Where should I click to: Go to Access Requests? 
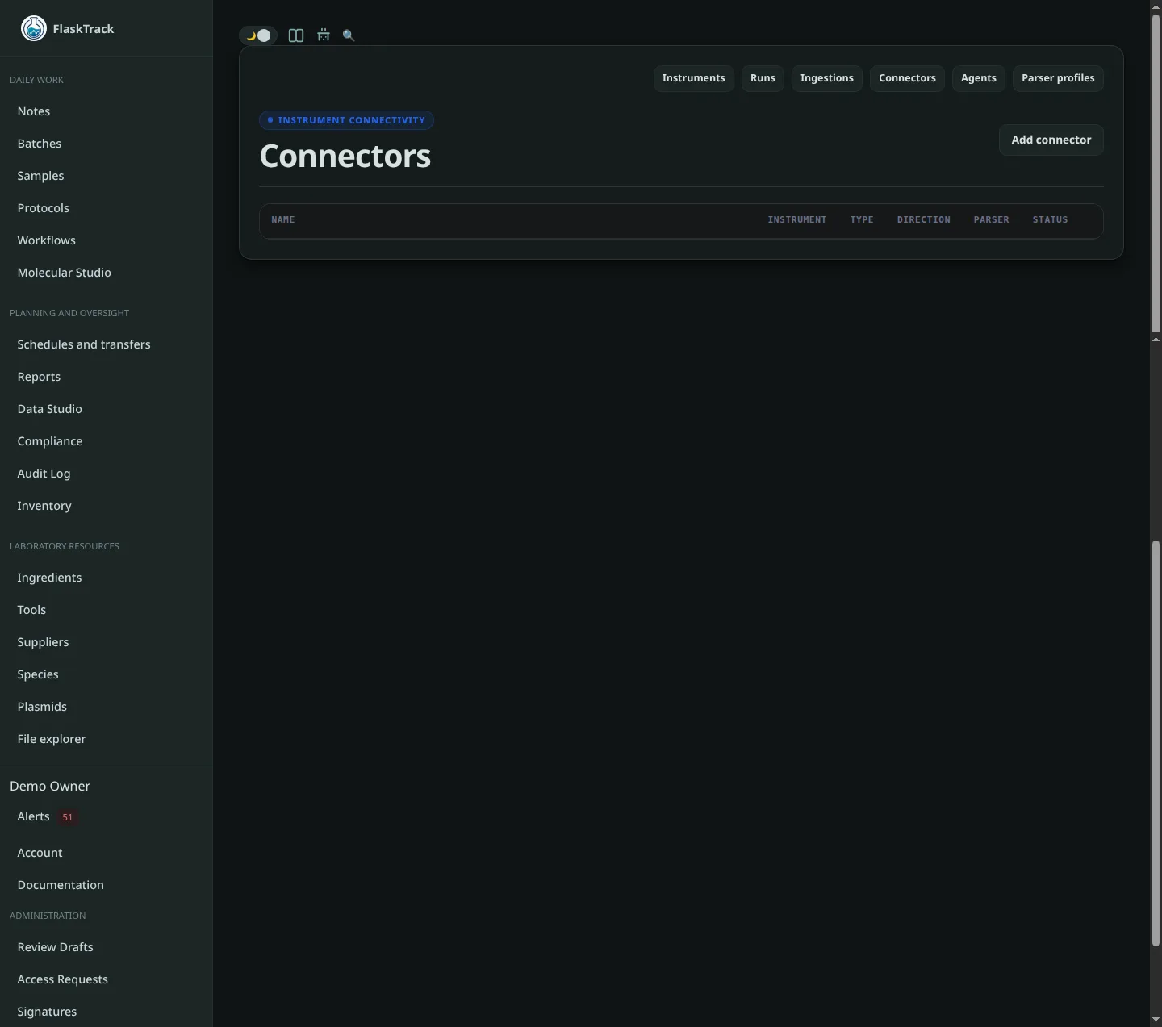pyautogui.click(x=106, y=979)
